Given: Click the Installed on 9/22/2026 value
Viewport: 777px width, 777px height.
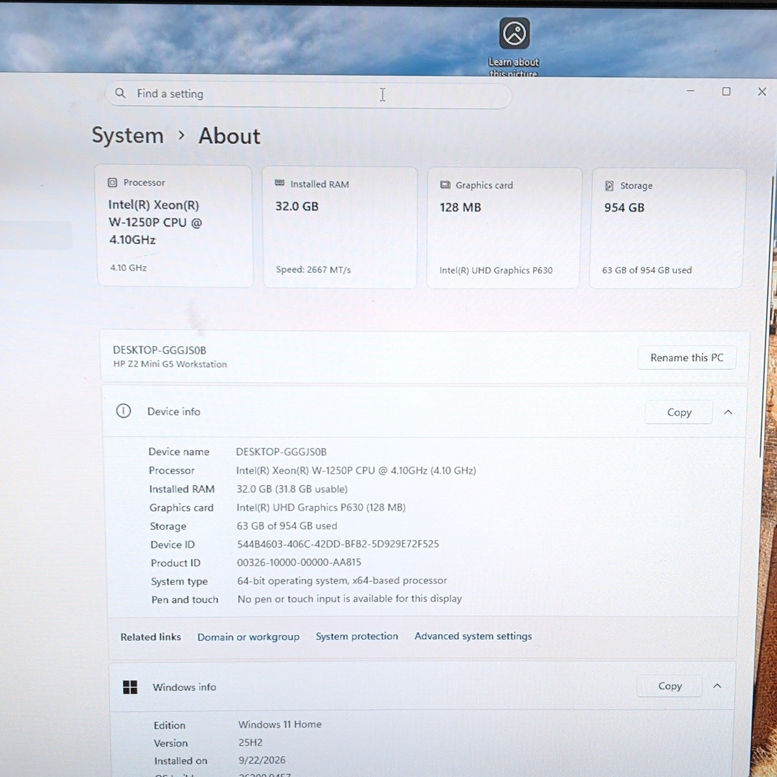Looking at the screenshot, I should 262,761.
